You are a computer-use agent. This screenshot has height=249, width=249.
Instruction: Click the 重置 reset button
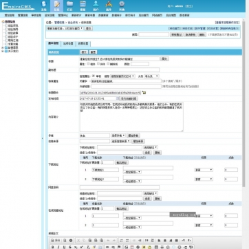point(93,52)
